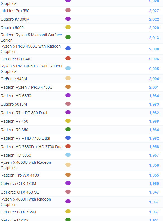Open the GeForce GTX 460 SE entry

pos(20,192)
